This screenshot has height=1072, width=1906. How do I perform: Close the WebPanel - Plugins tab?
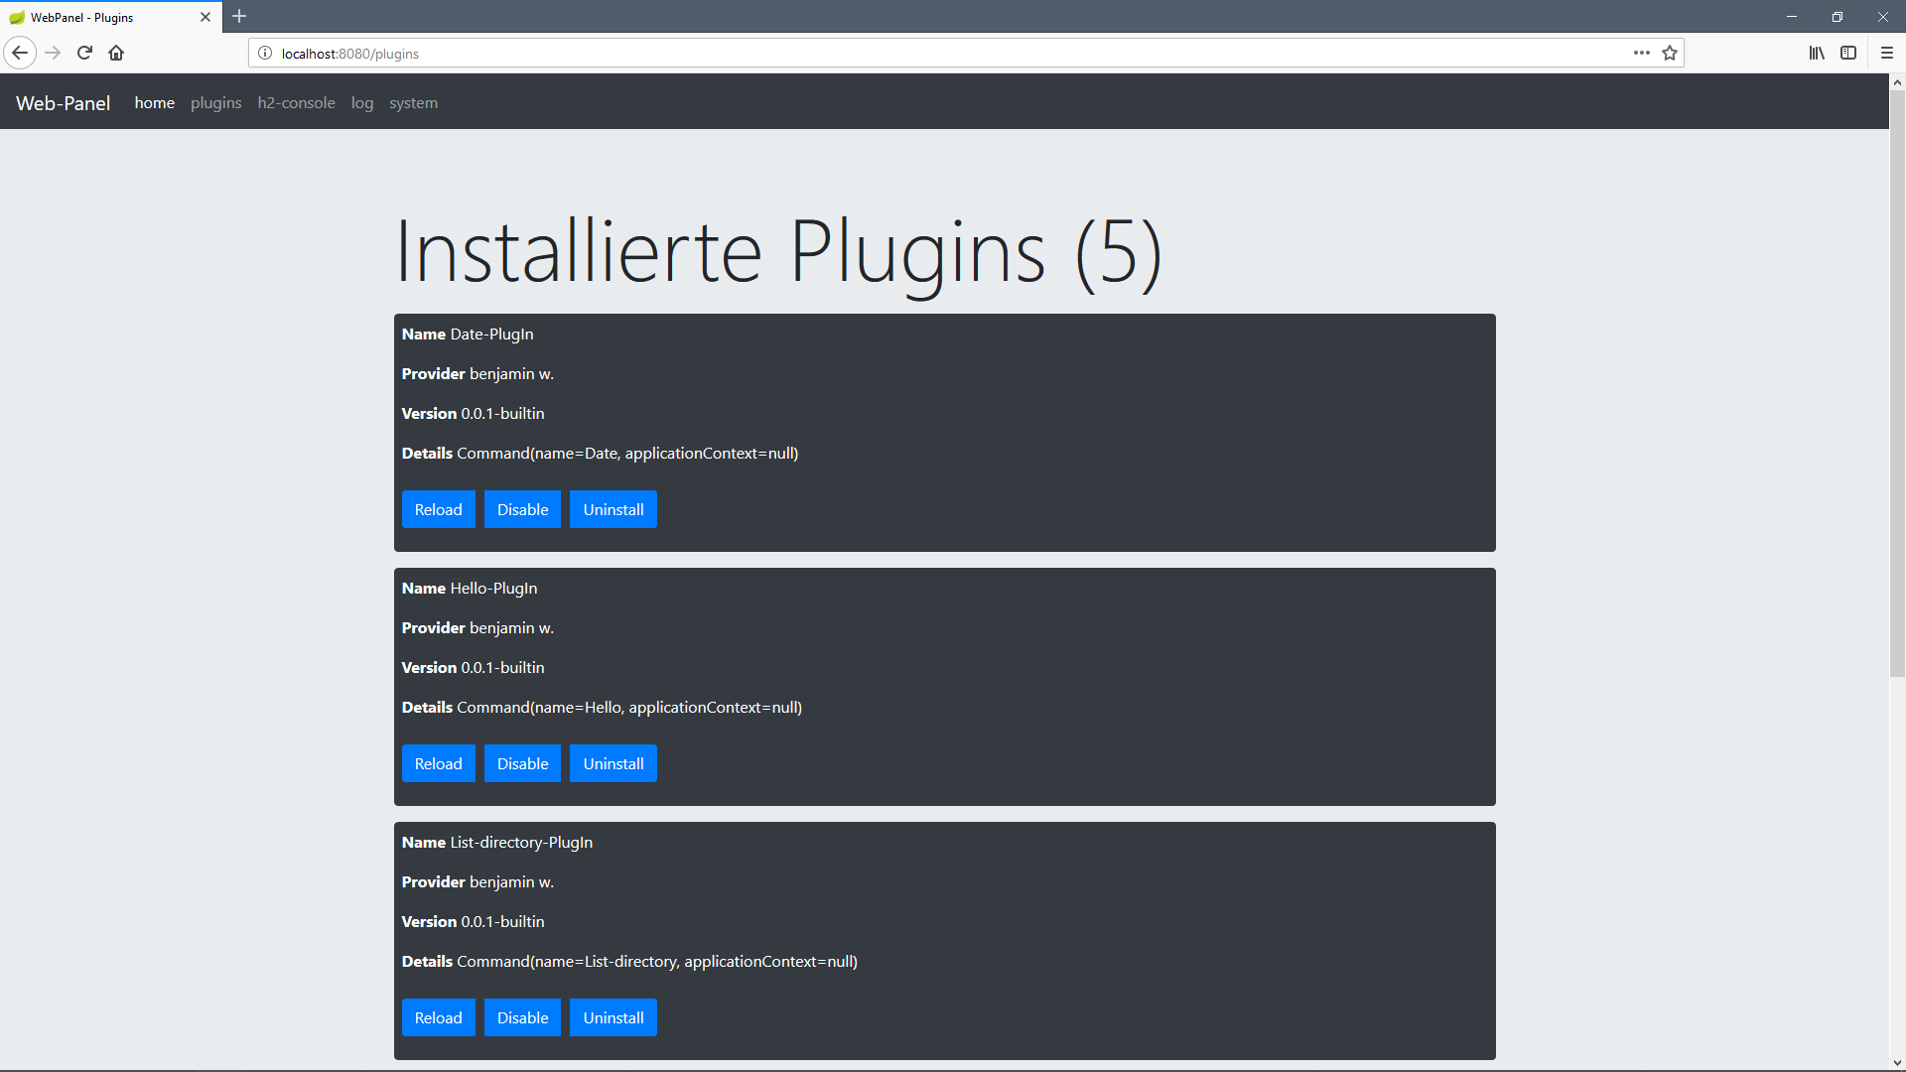[205, 17]
